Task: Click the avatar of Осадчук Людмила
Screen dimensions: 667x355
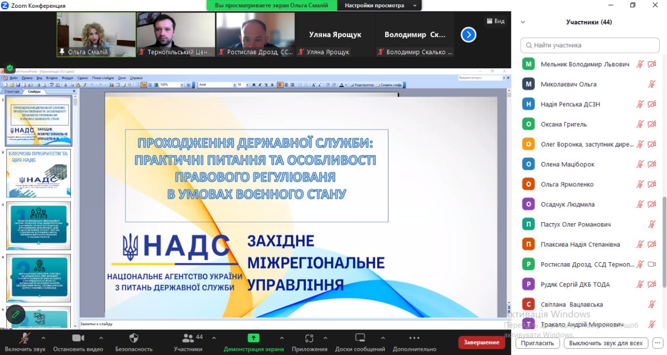Action: pos(529,204)
